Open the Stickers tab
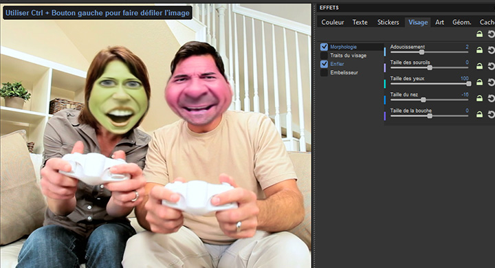The image size is (495, 268). click(388, 22)
